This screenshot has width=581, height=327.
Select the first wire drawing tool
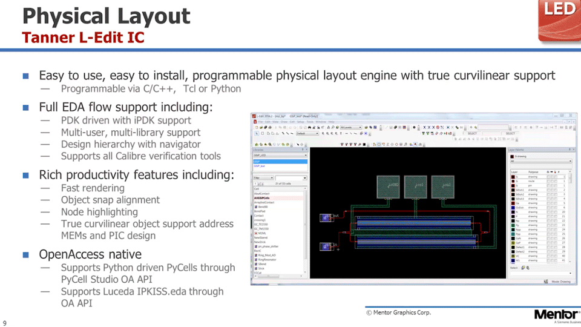tap(283, 133)
